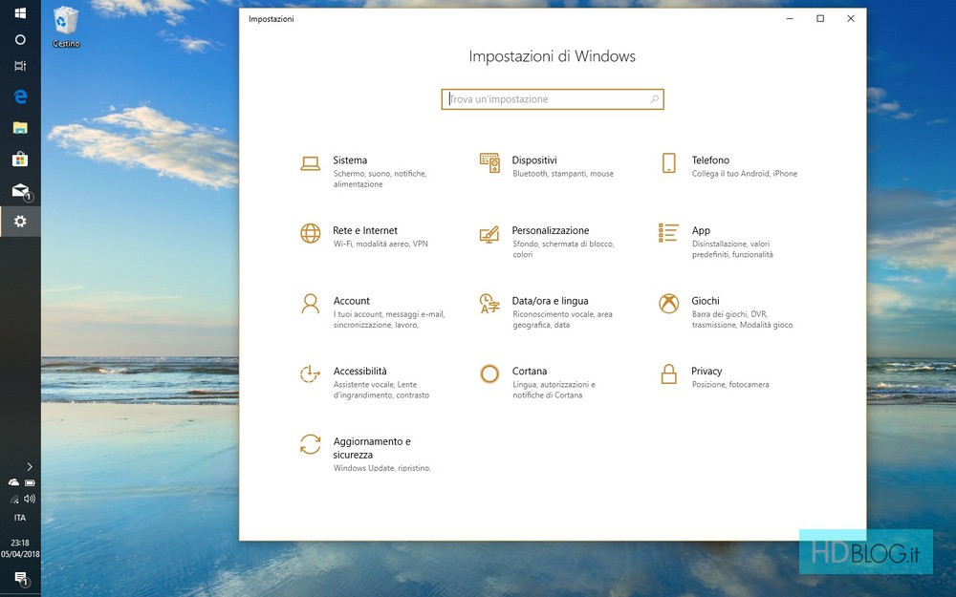Open the Data/ora e lingua heading

550,301
